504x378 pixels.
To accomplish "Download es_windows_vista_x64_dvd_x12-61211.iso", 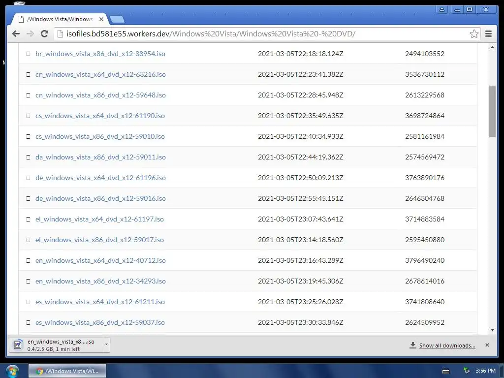I will [100, 302].
